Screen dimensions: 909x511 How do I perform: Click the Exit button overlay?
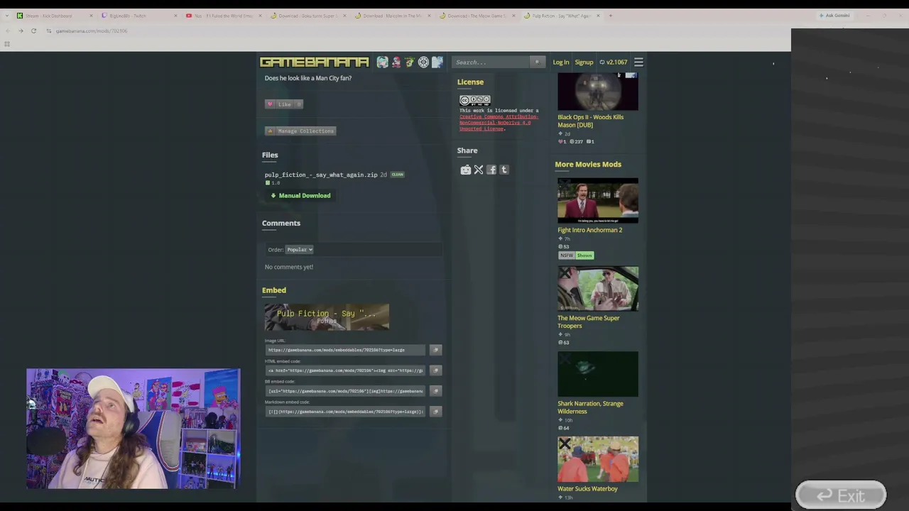841,495
